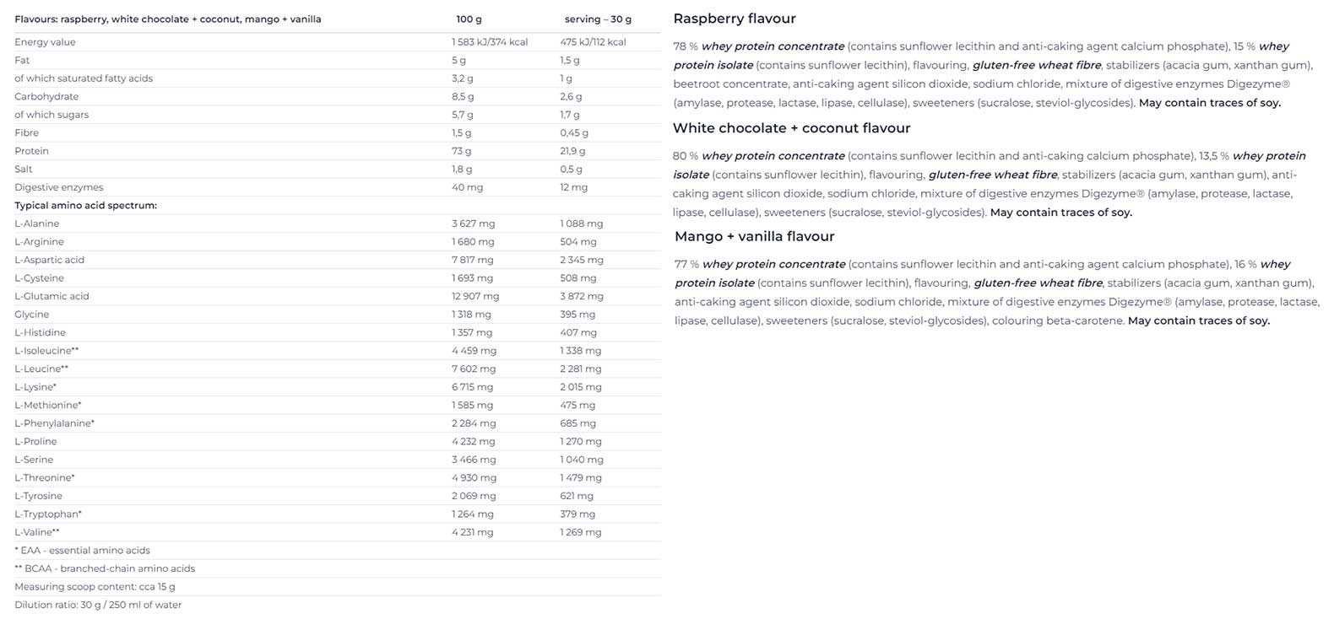Click the 73 g protein value

461,151
